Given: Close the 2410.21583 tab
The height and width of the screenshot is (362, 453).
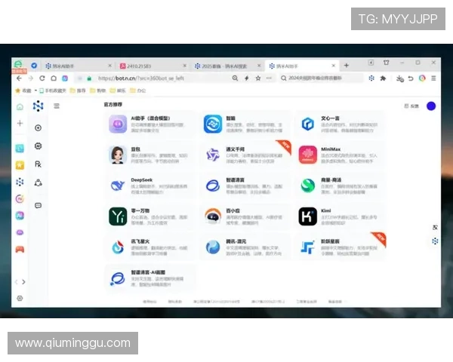Looking at the screenshot, I should coord(184,66).
